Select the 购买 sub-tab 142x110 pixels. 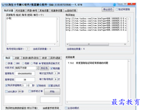click(8, 58)
